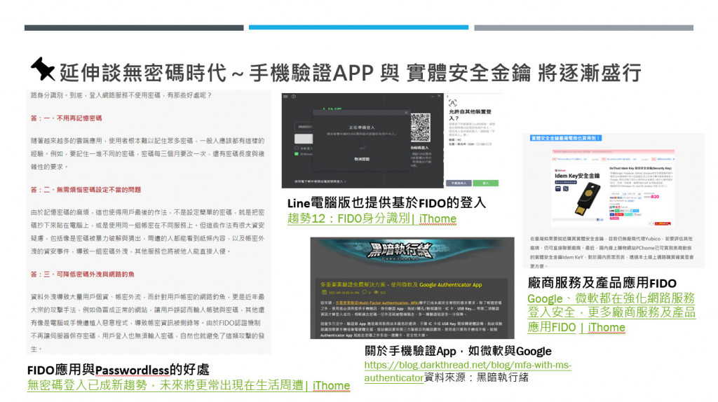Click red heading 答：一、不用再記憶密碼
Image resolution: width=718 pixels, height=402 pixels.
click(67, 118)
